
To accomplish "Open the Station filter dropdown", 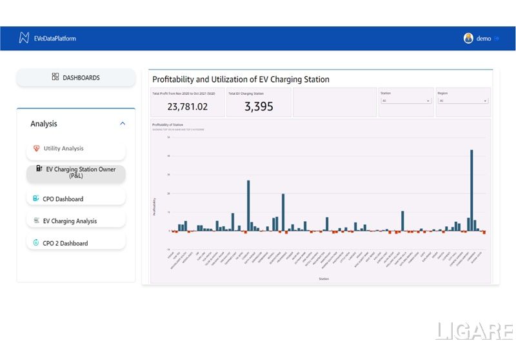I will 406,101.
